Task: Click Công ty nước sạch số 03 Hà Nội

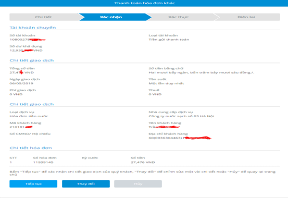Action: 181,116
